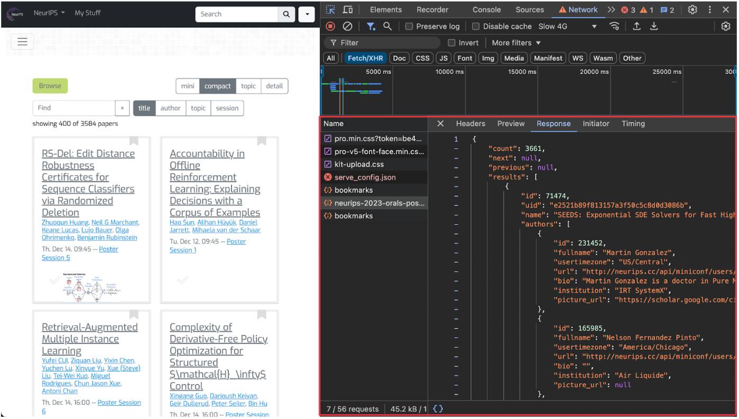Open network search magnifier

[x=387, y=26]
